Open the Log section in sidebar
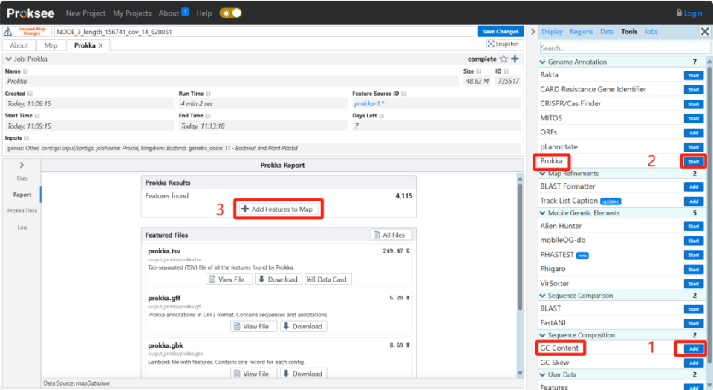 (22, 227)
